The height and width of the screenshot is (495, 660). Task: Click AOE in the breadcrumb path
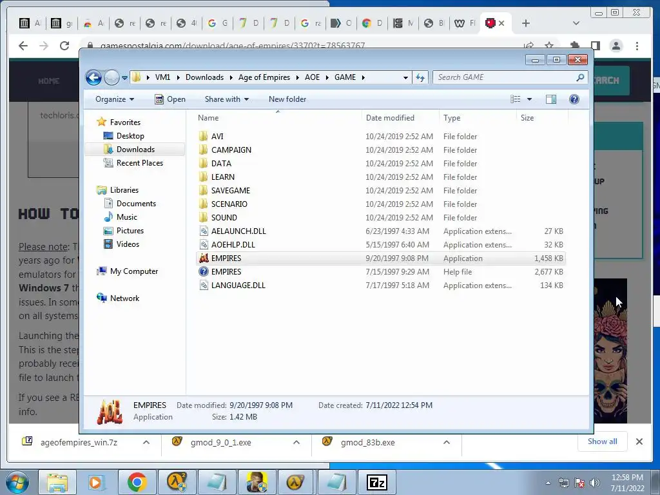(313, 77)
